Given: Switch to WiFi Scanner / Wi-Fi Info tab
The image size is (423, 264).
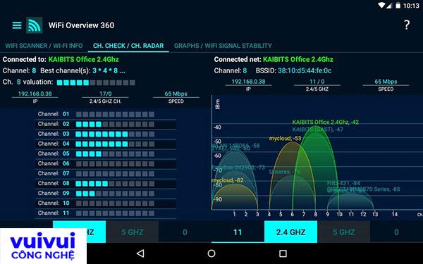Looking at the screenshot, I should 44,46.
